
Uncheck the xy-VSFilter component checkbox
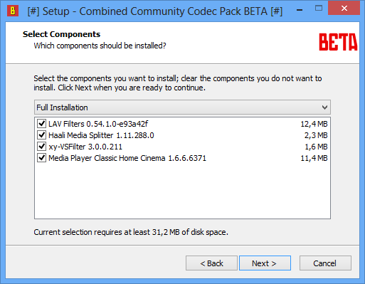[x=42, y=147]
